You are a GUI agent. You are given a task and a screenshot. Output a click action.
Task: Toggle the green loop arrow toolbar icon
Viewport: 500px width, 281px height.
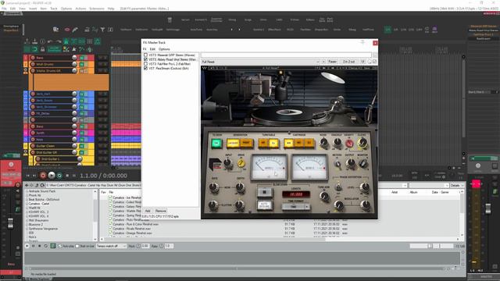[34, 49]
